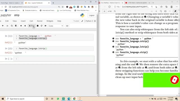Open the Chrome three-dot menu
The height and width of the screenshot is (101, 180).
pos(96,7)
